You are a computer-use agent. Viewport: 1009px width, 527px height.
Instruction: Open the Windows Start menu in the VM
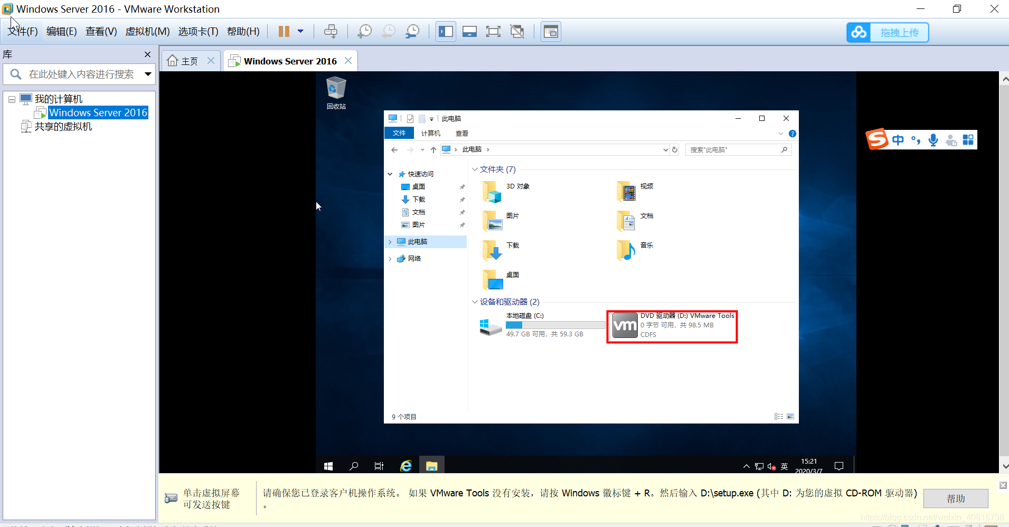tap(328, 466)
